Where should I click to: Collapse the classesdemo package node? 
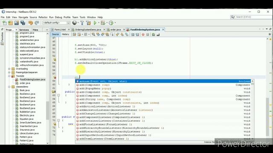click(x=9, y=87)
